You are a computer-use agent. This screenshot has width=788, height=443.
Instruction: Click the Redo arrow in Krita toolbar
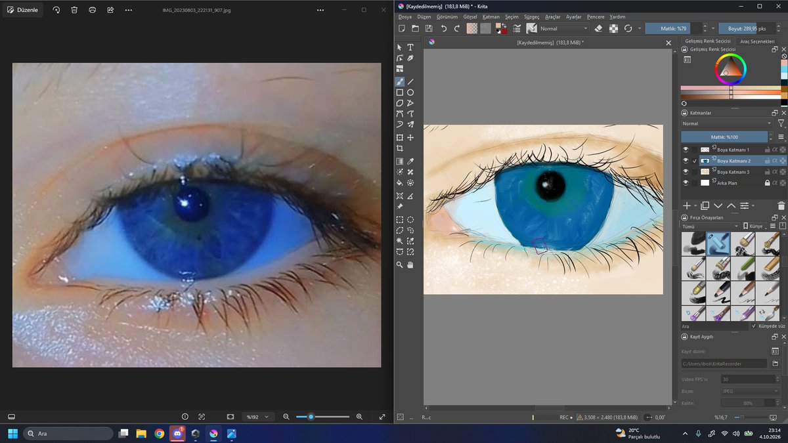[457, 28]
